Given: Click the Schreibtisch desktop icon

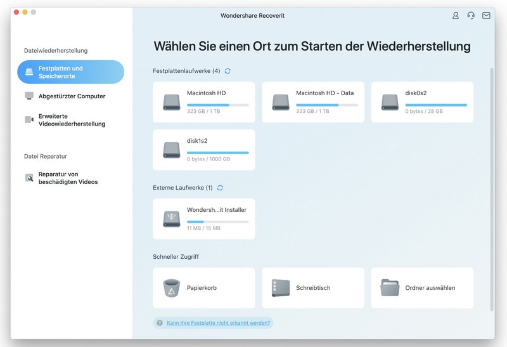Looking at the screenshot, I should [x=281, y=288].
